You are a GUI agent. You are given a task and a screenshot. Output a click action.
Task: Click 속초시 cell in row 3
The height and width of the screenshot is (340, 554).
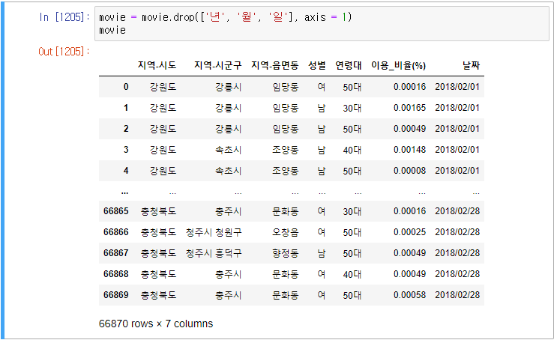[x=229, y=150]
